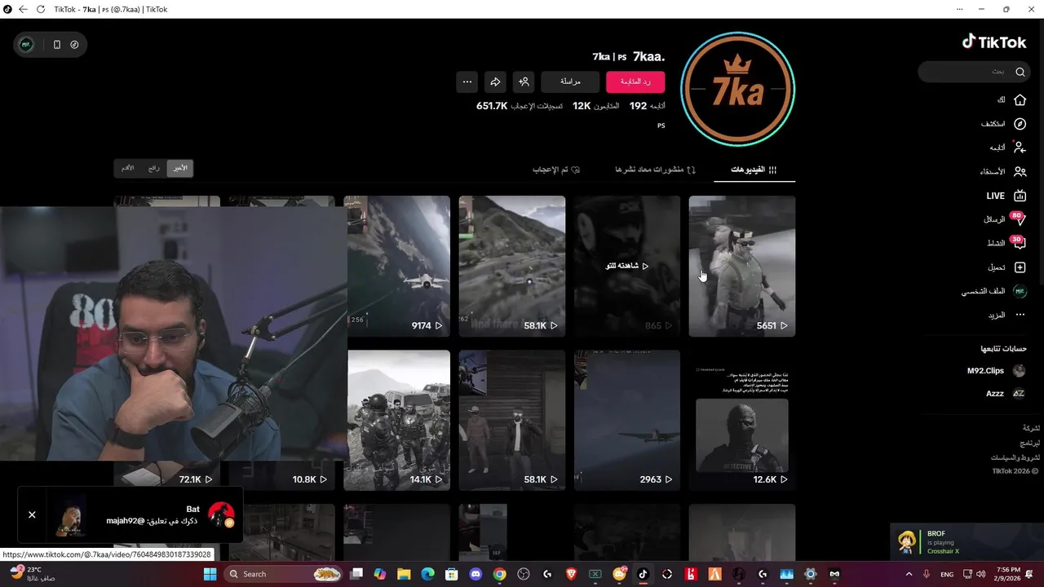Viewport: 1044px width, 587px height.
Task: Open group video with 14.1K views
Action: [399, 421]
